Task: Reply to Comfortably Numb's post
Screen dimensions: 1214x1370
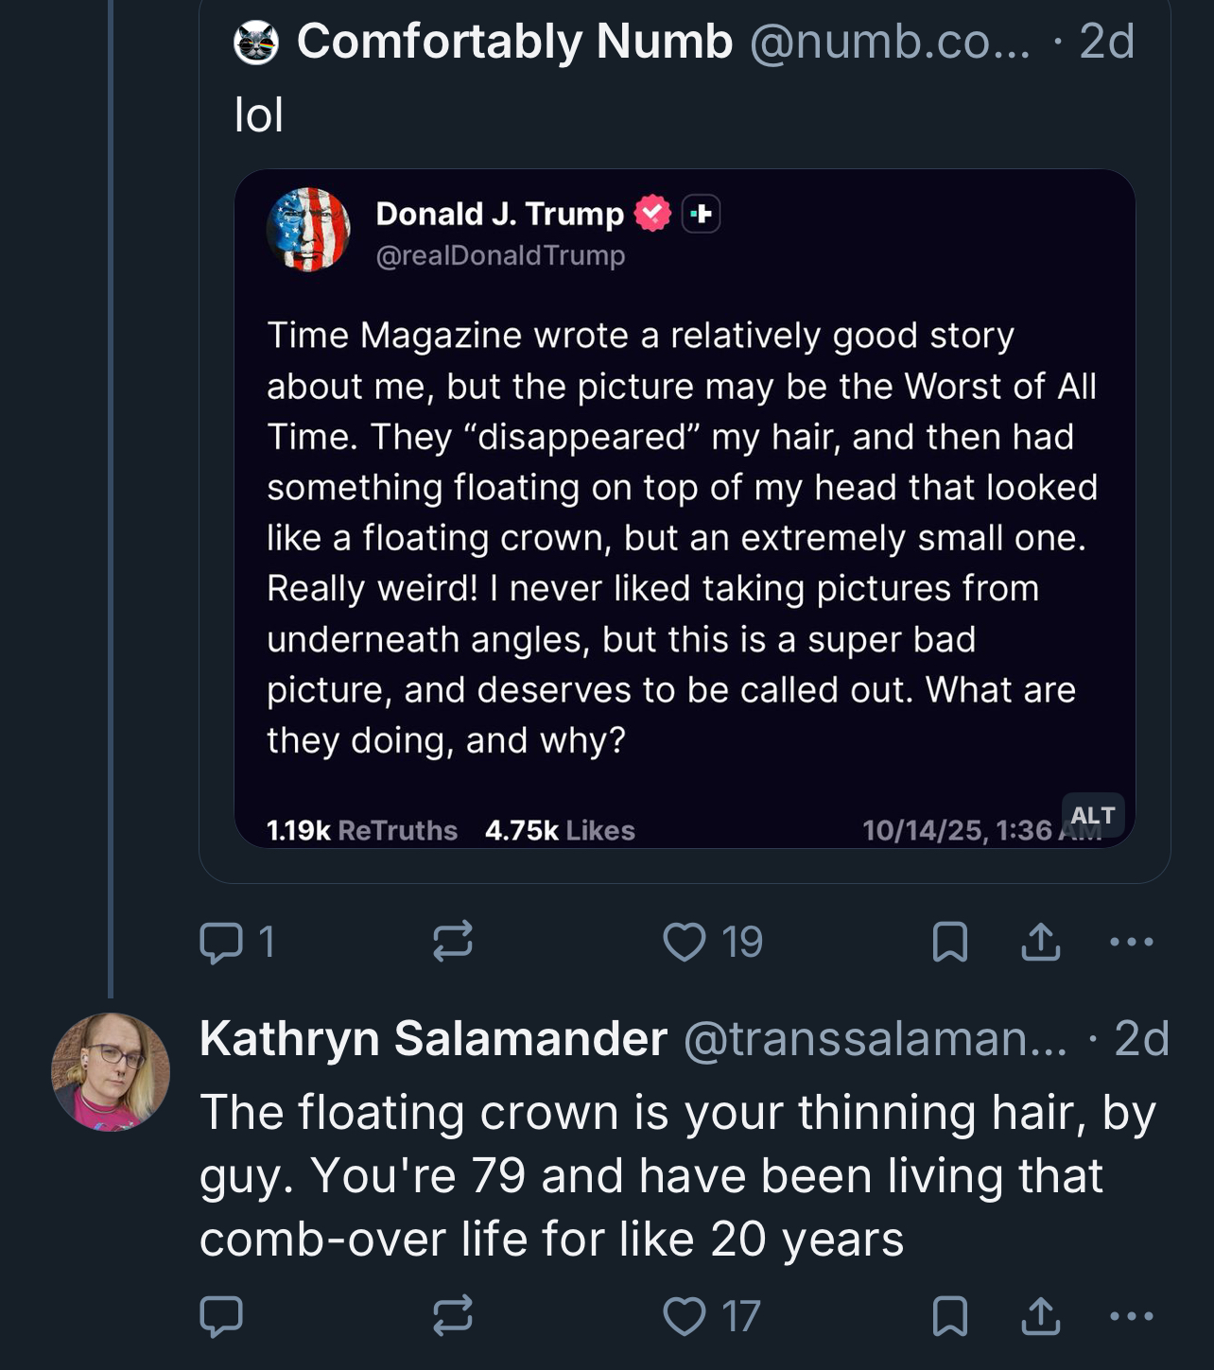Action: 236,942
